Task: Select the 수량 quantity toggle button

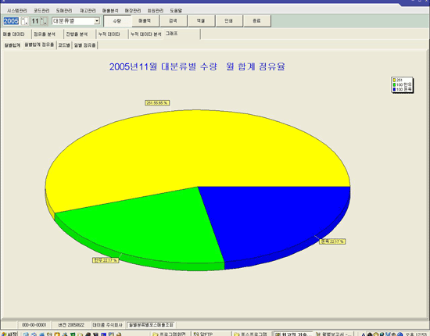Action: click(117, 21)
